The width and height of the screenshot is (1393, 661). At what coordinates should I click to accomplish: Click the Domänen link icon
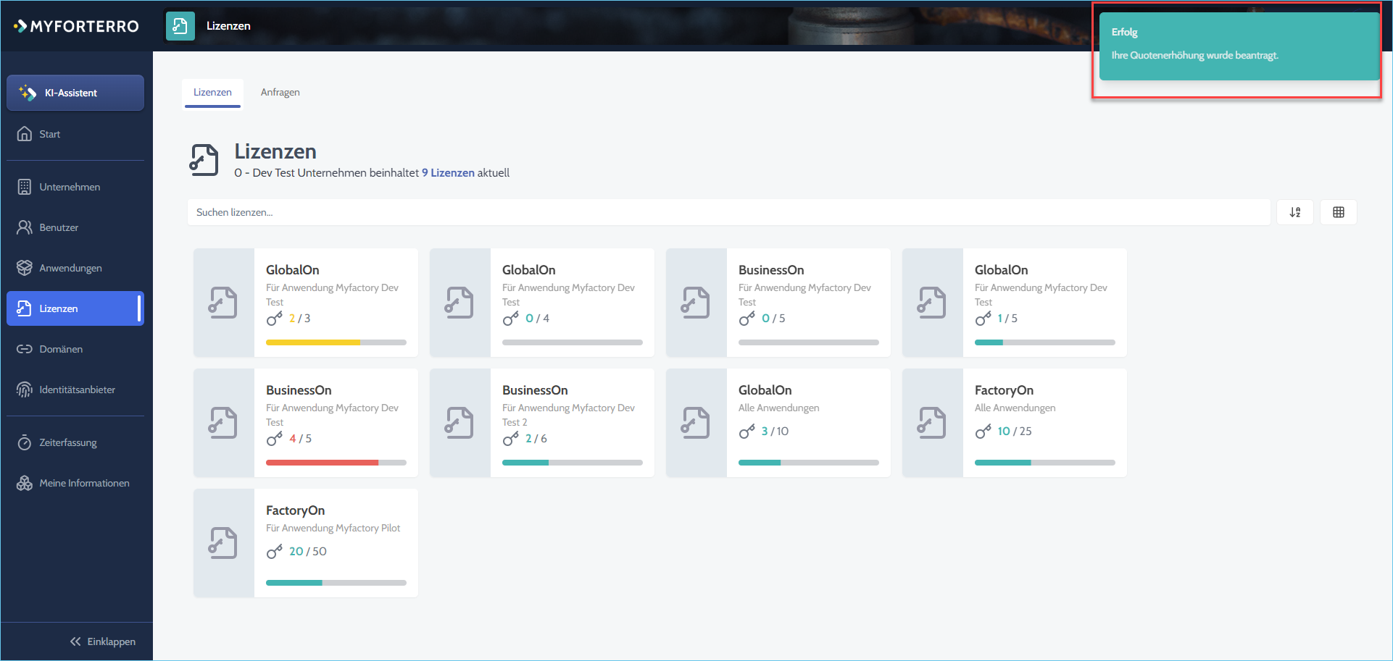[x=25, y=349]
